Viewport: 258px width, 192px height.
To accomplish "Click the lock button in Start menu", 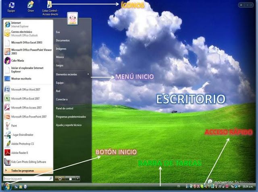I will tap(70, 179).
